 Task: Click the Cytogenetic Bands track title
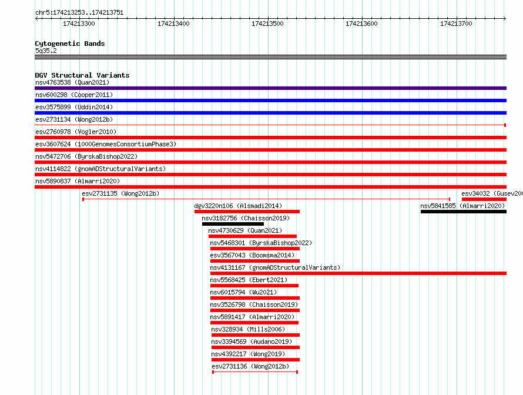(x=70, y=43)
